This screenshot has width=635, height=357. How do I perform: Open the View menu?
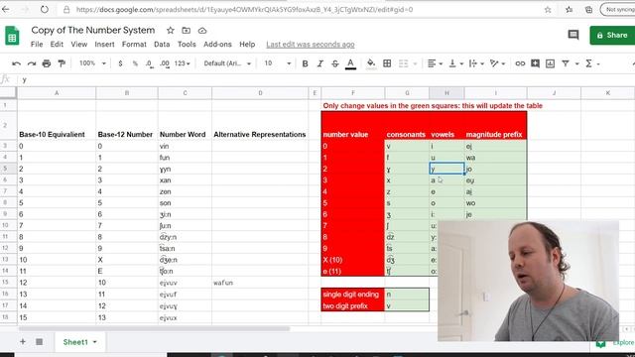coord(79,44)
